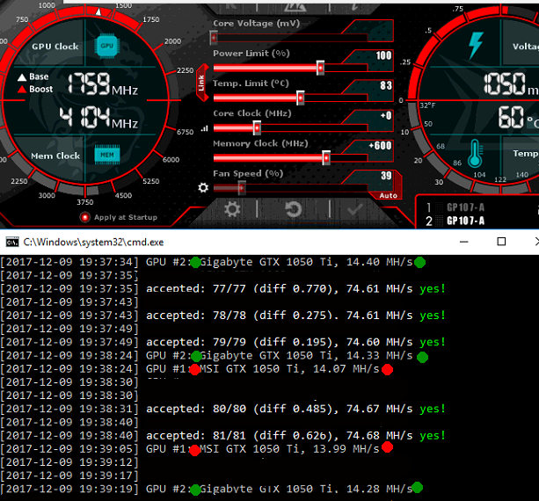Click the teal GPU chip icon

coord(107,46)
